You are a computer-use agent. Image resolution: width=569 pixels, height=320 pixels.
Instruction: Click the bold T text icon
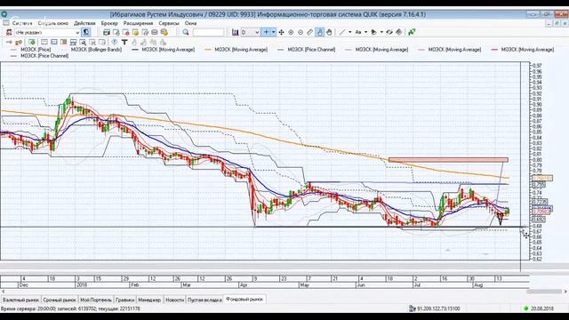coord(124,42)
